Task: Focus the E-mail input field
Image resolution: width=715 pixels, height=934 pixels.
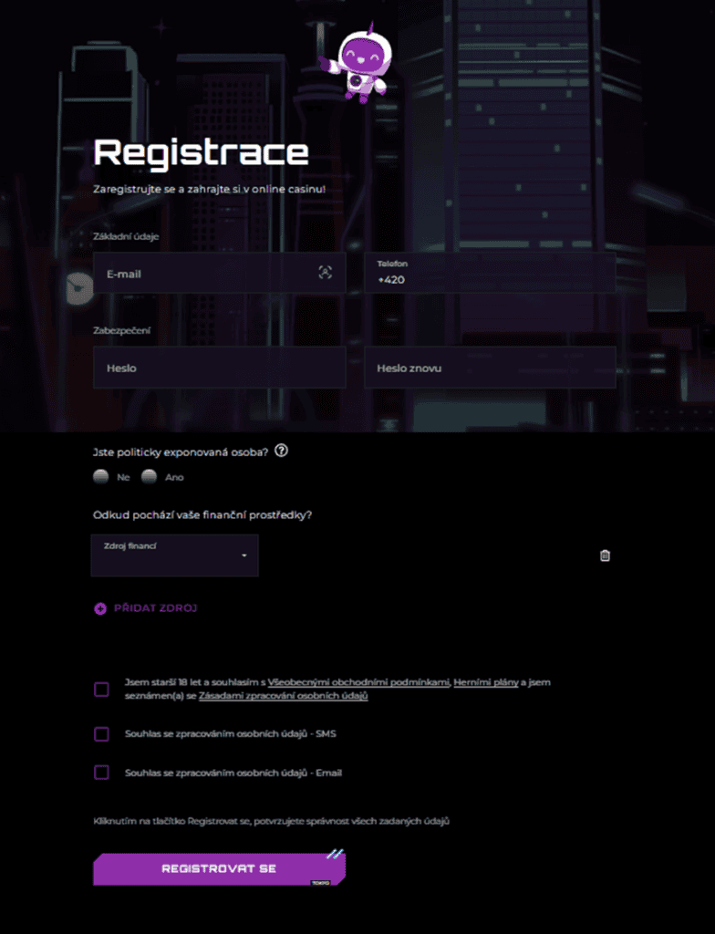Action: tap(219, 273)
